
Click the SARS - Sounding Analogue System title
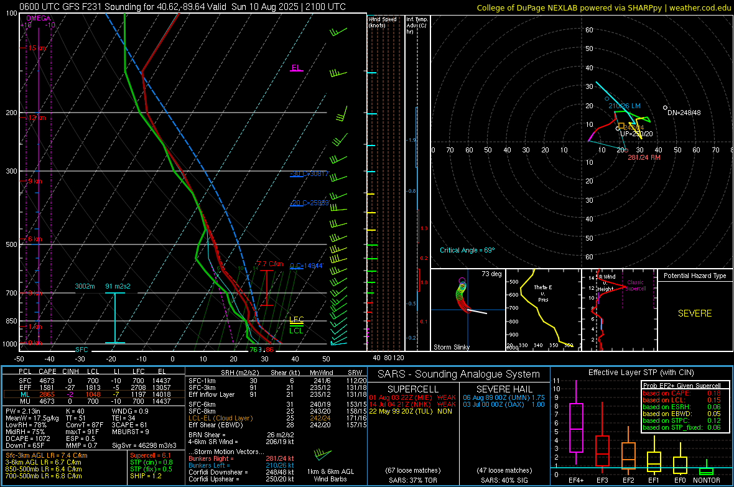458,374
